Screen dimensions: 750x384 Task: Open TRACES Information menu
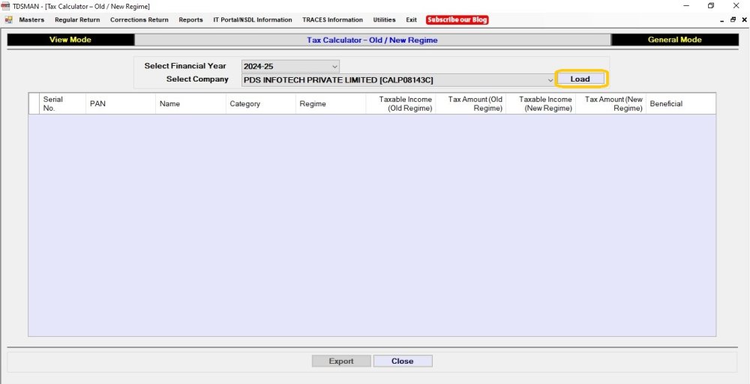(332, 20)
